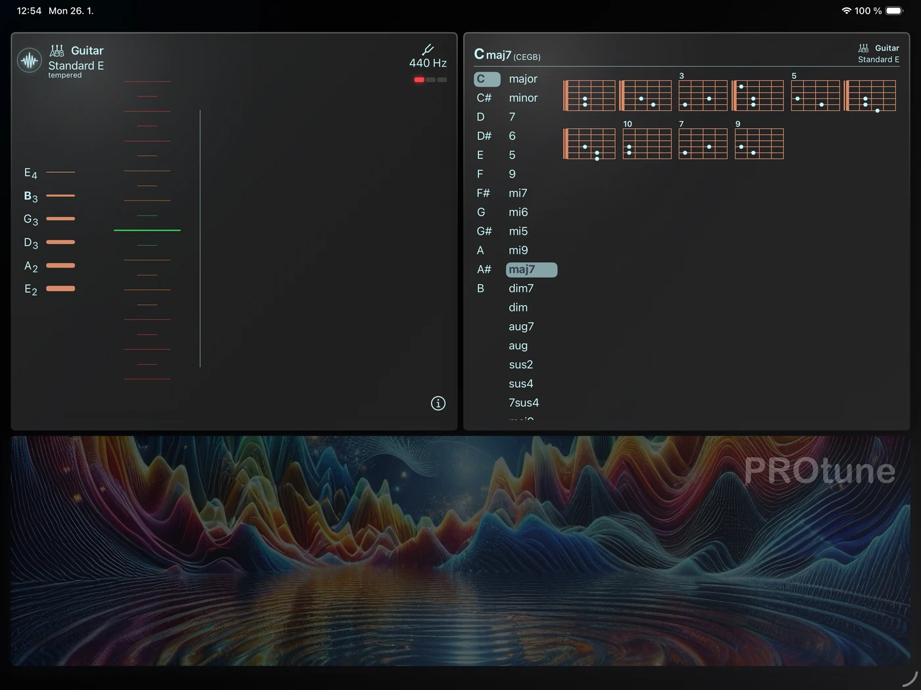
Task: Select the 6 chord type
Action: coord(512,136)
